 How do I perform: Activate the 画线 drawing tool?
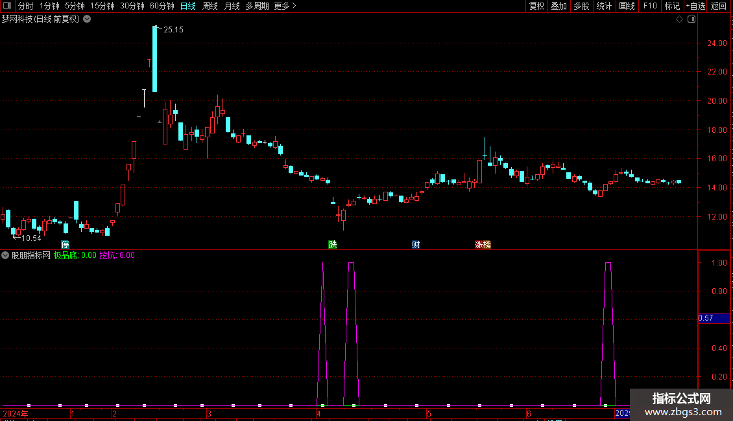tap(627, 6)
